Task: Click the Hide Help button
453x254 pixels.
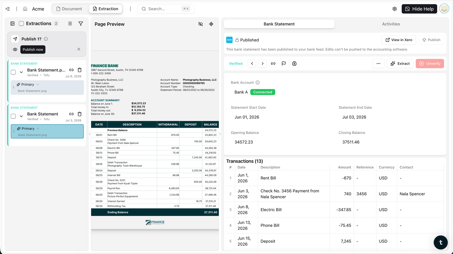Action: (419, 9)
